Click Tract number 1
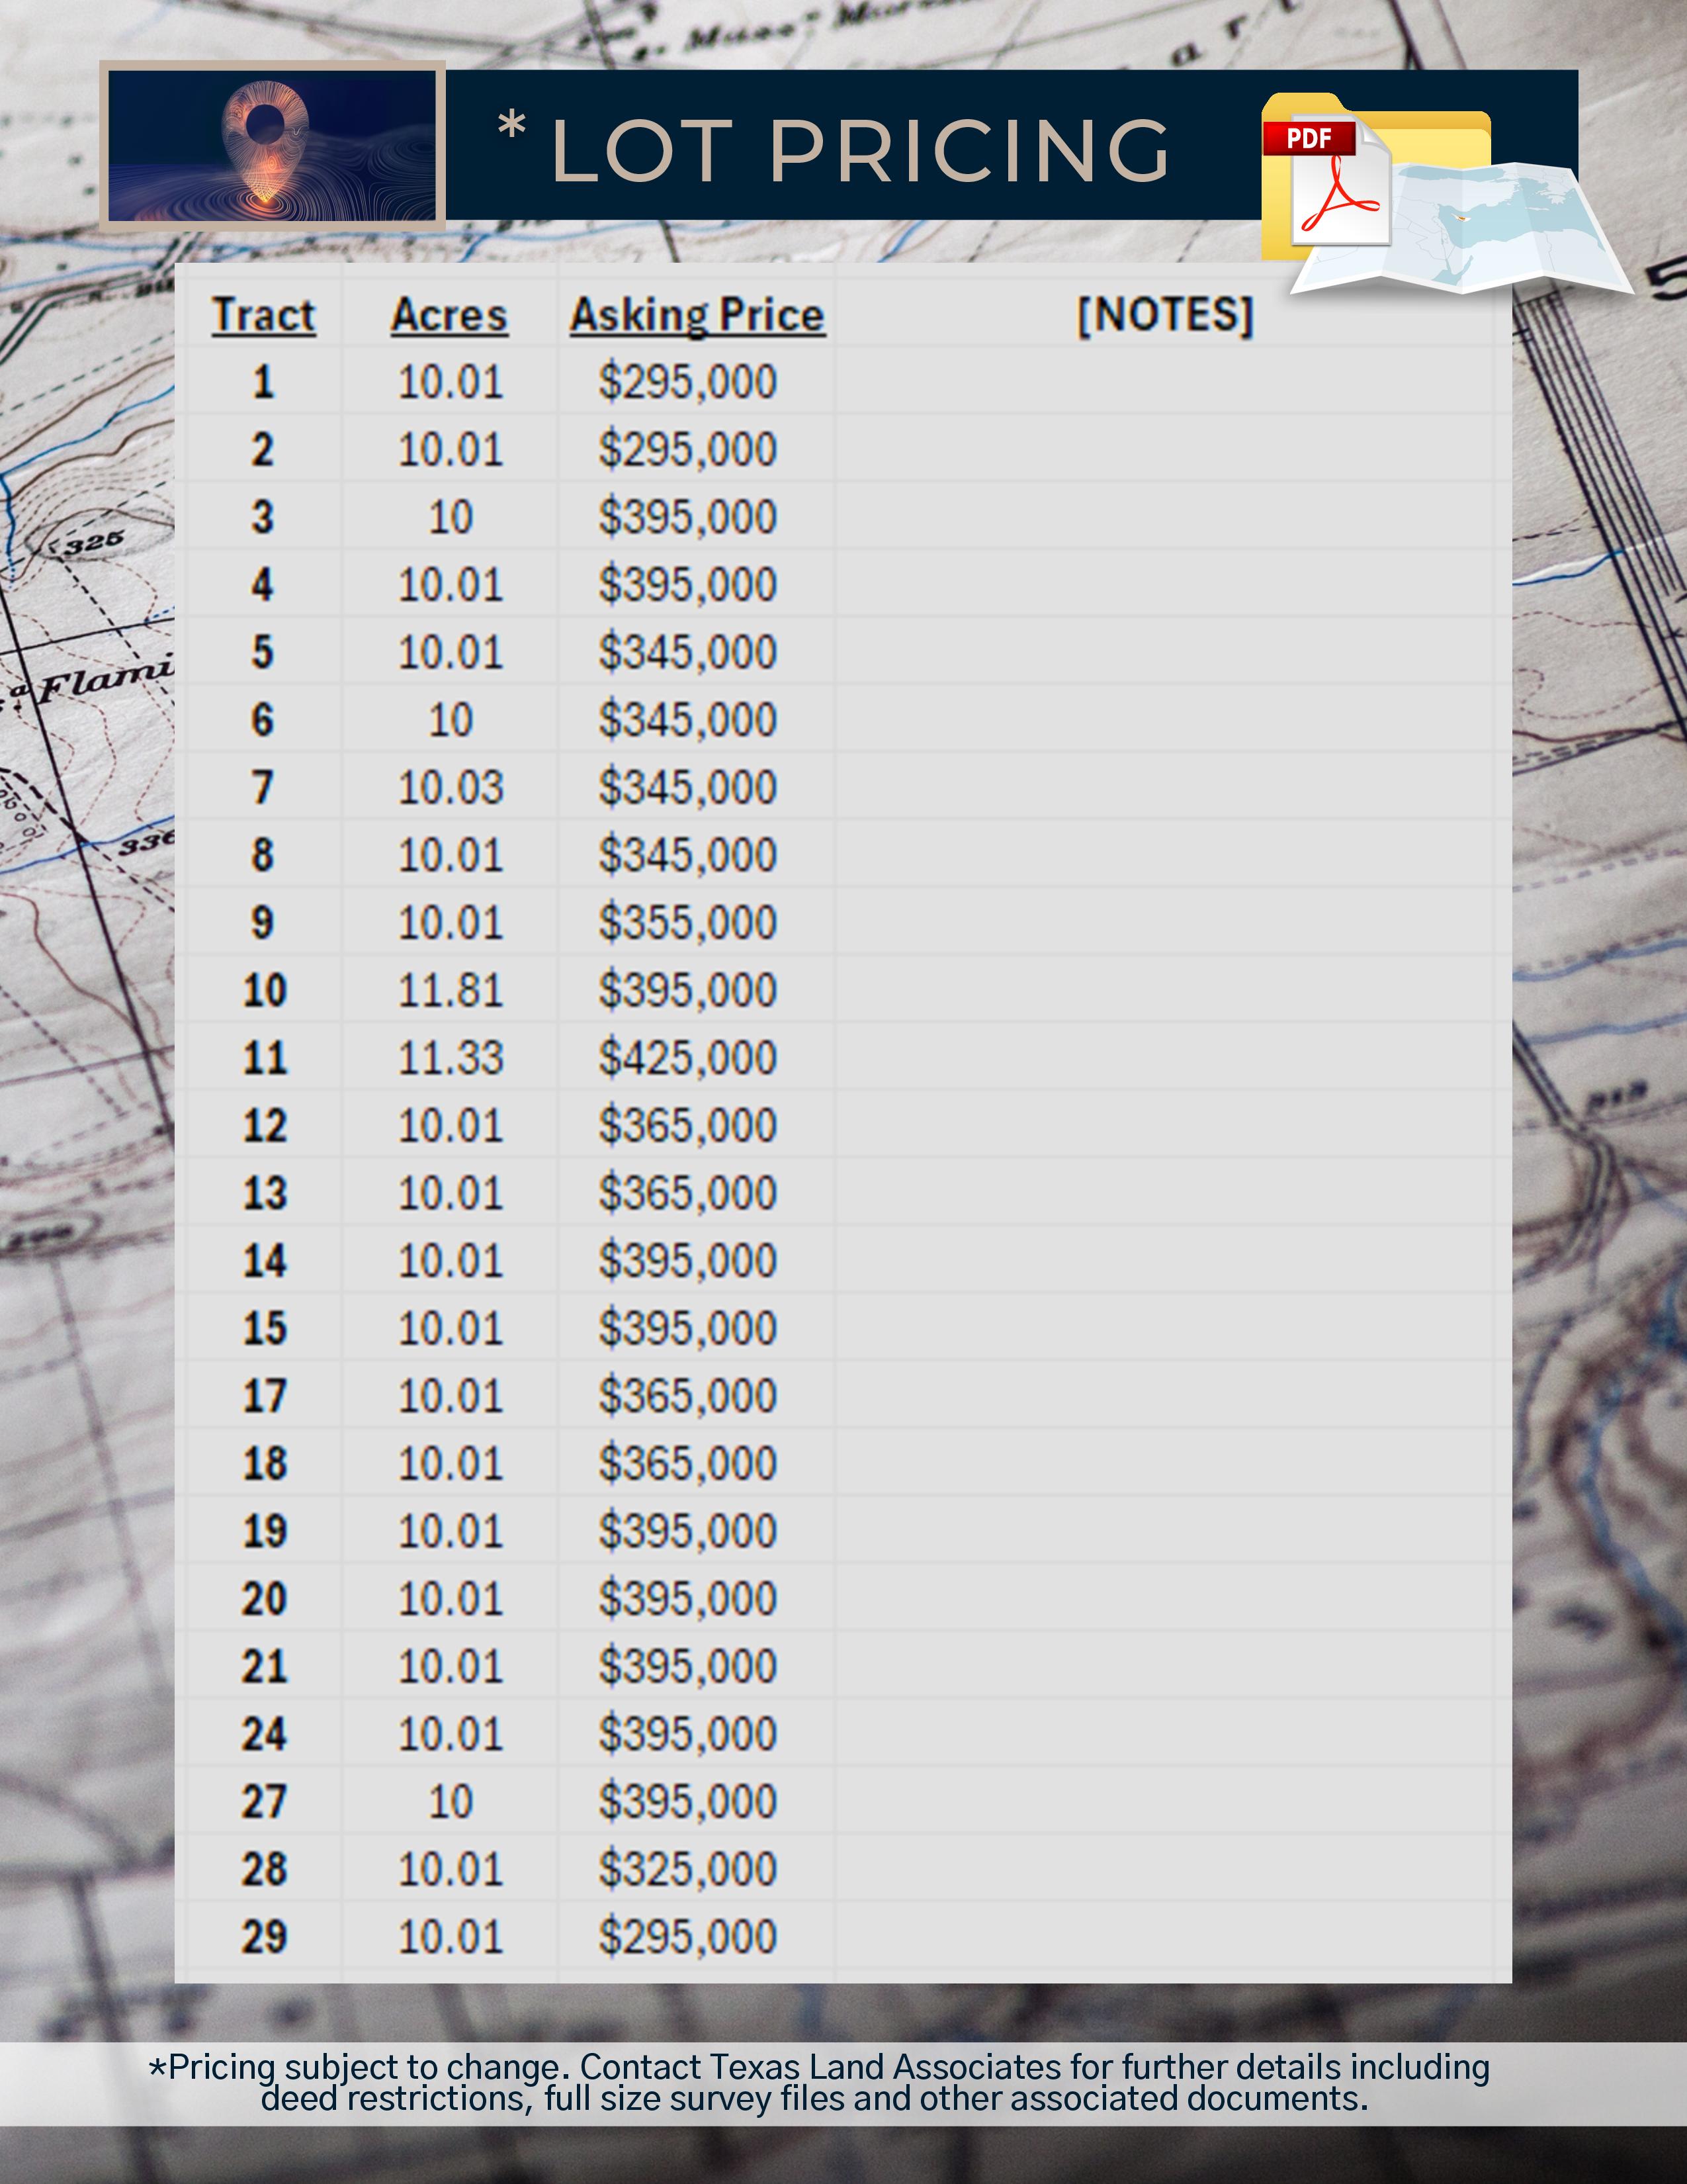Image resolution: width=1687 pixels, height=2184 pixels. [x=263, y=382]
